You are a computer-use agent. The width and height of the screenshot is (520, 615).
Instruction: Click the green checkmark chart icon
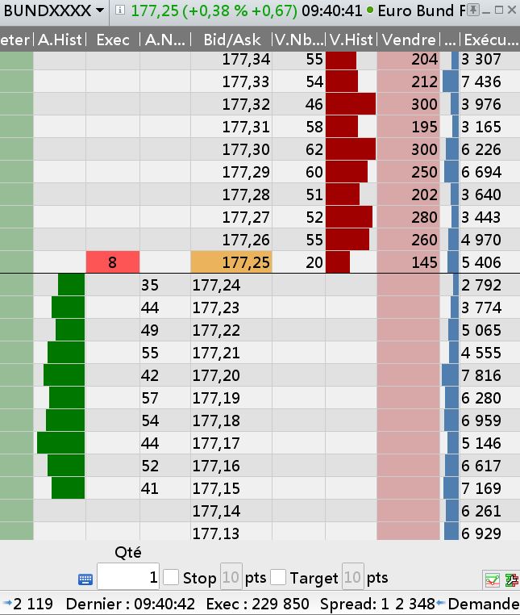tap(491, 579)
